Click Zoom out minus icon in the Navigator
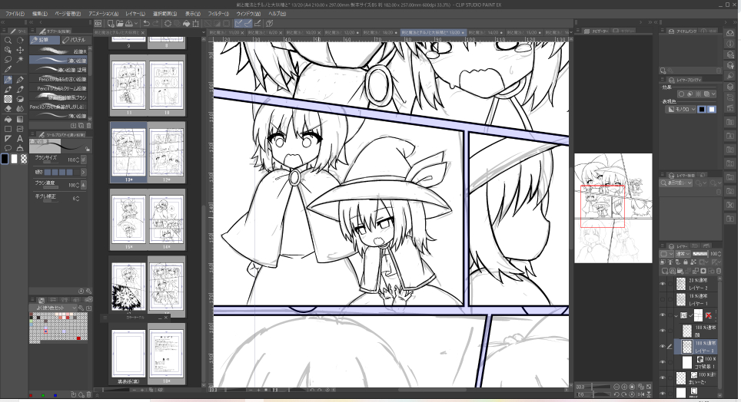The height and width of the screenshot is (402, 741). (616, 387)
